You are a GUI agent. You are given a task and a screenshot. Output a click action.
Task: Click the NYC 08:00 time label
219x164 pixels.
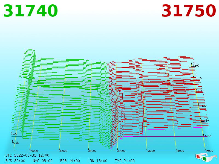click(x=43, y=161)
